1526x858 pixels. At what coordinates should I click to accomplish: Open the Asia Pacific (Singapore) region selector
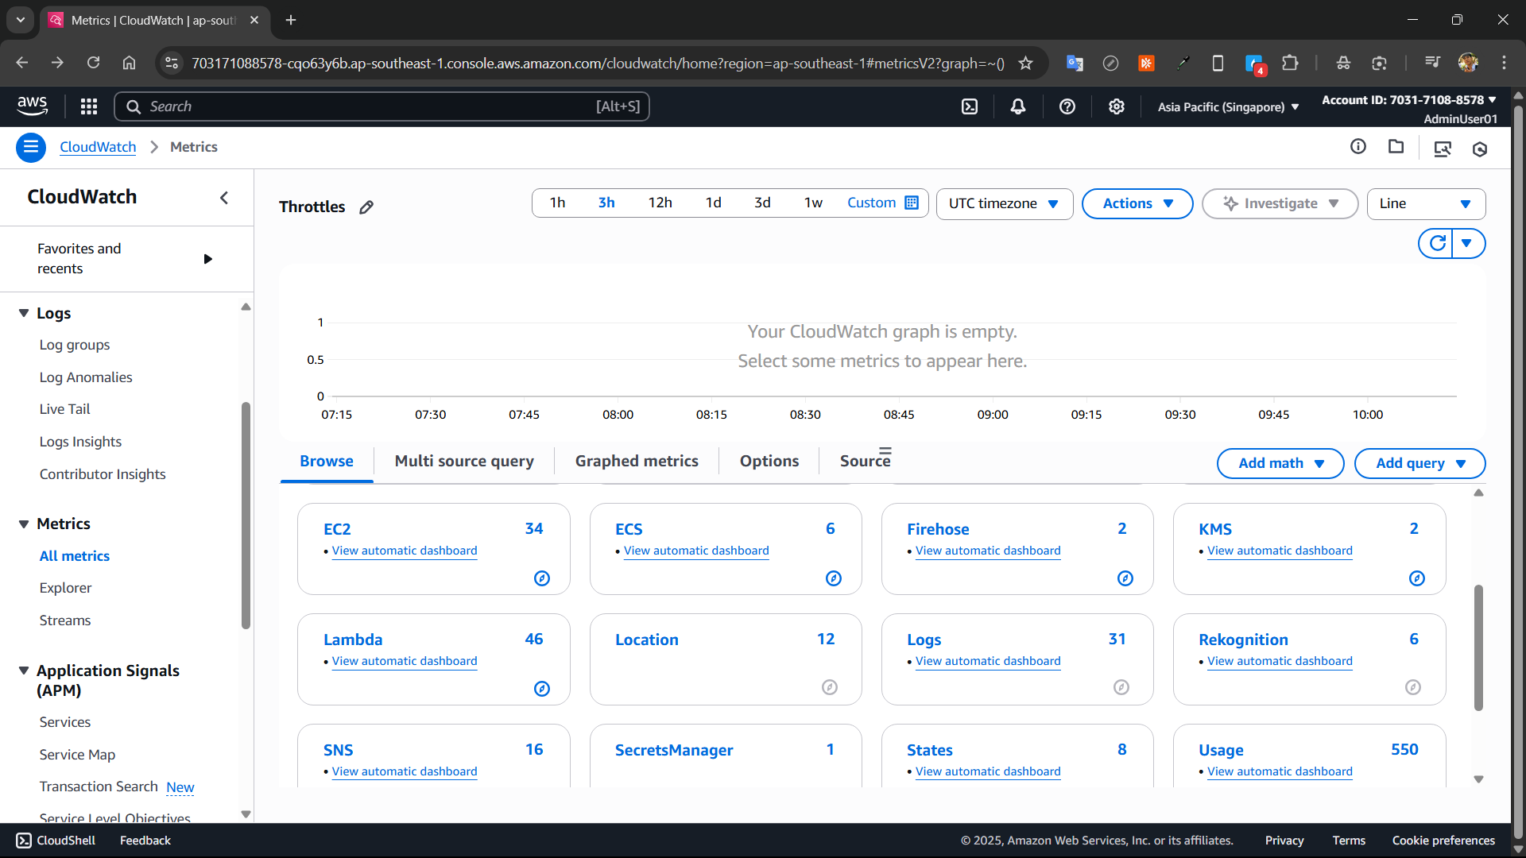(1228, 106)
